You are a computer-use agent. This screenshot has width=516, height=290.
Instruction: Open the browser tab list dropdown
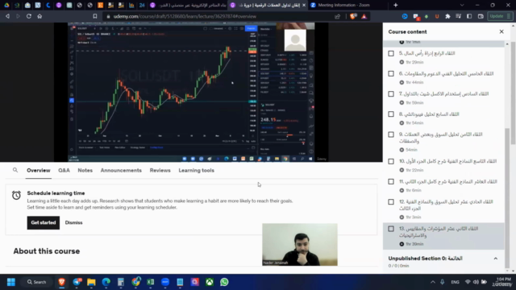(462, 5)
